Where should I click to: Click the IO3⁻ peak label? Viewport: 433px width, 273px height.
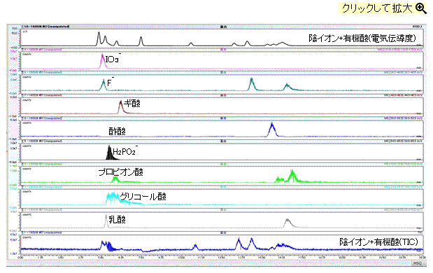[x=113, y=58]
